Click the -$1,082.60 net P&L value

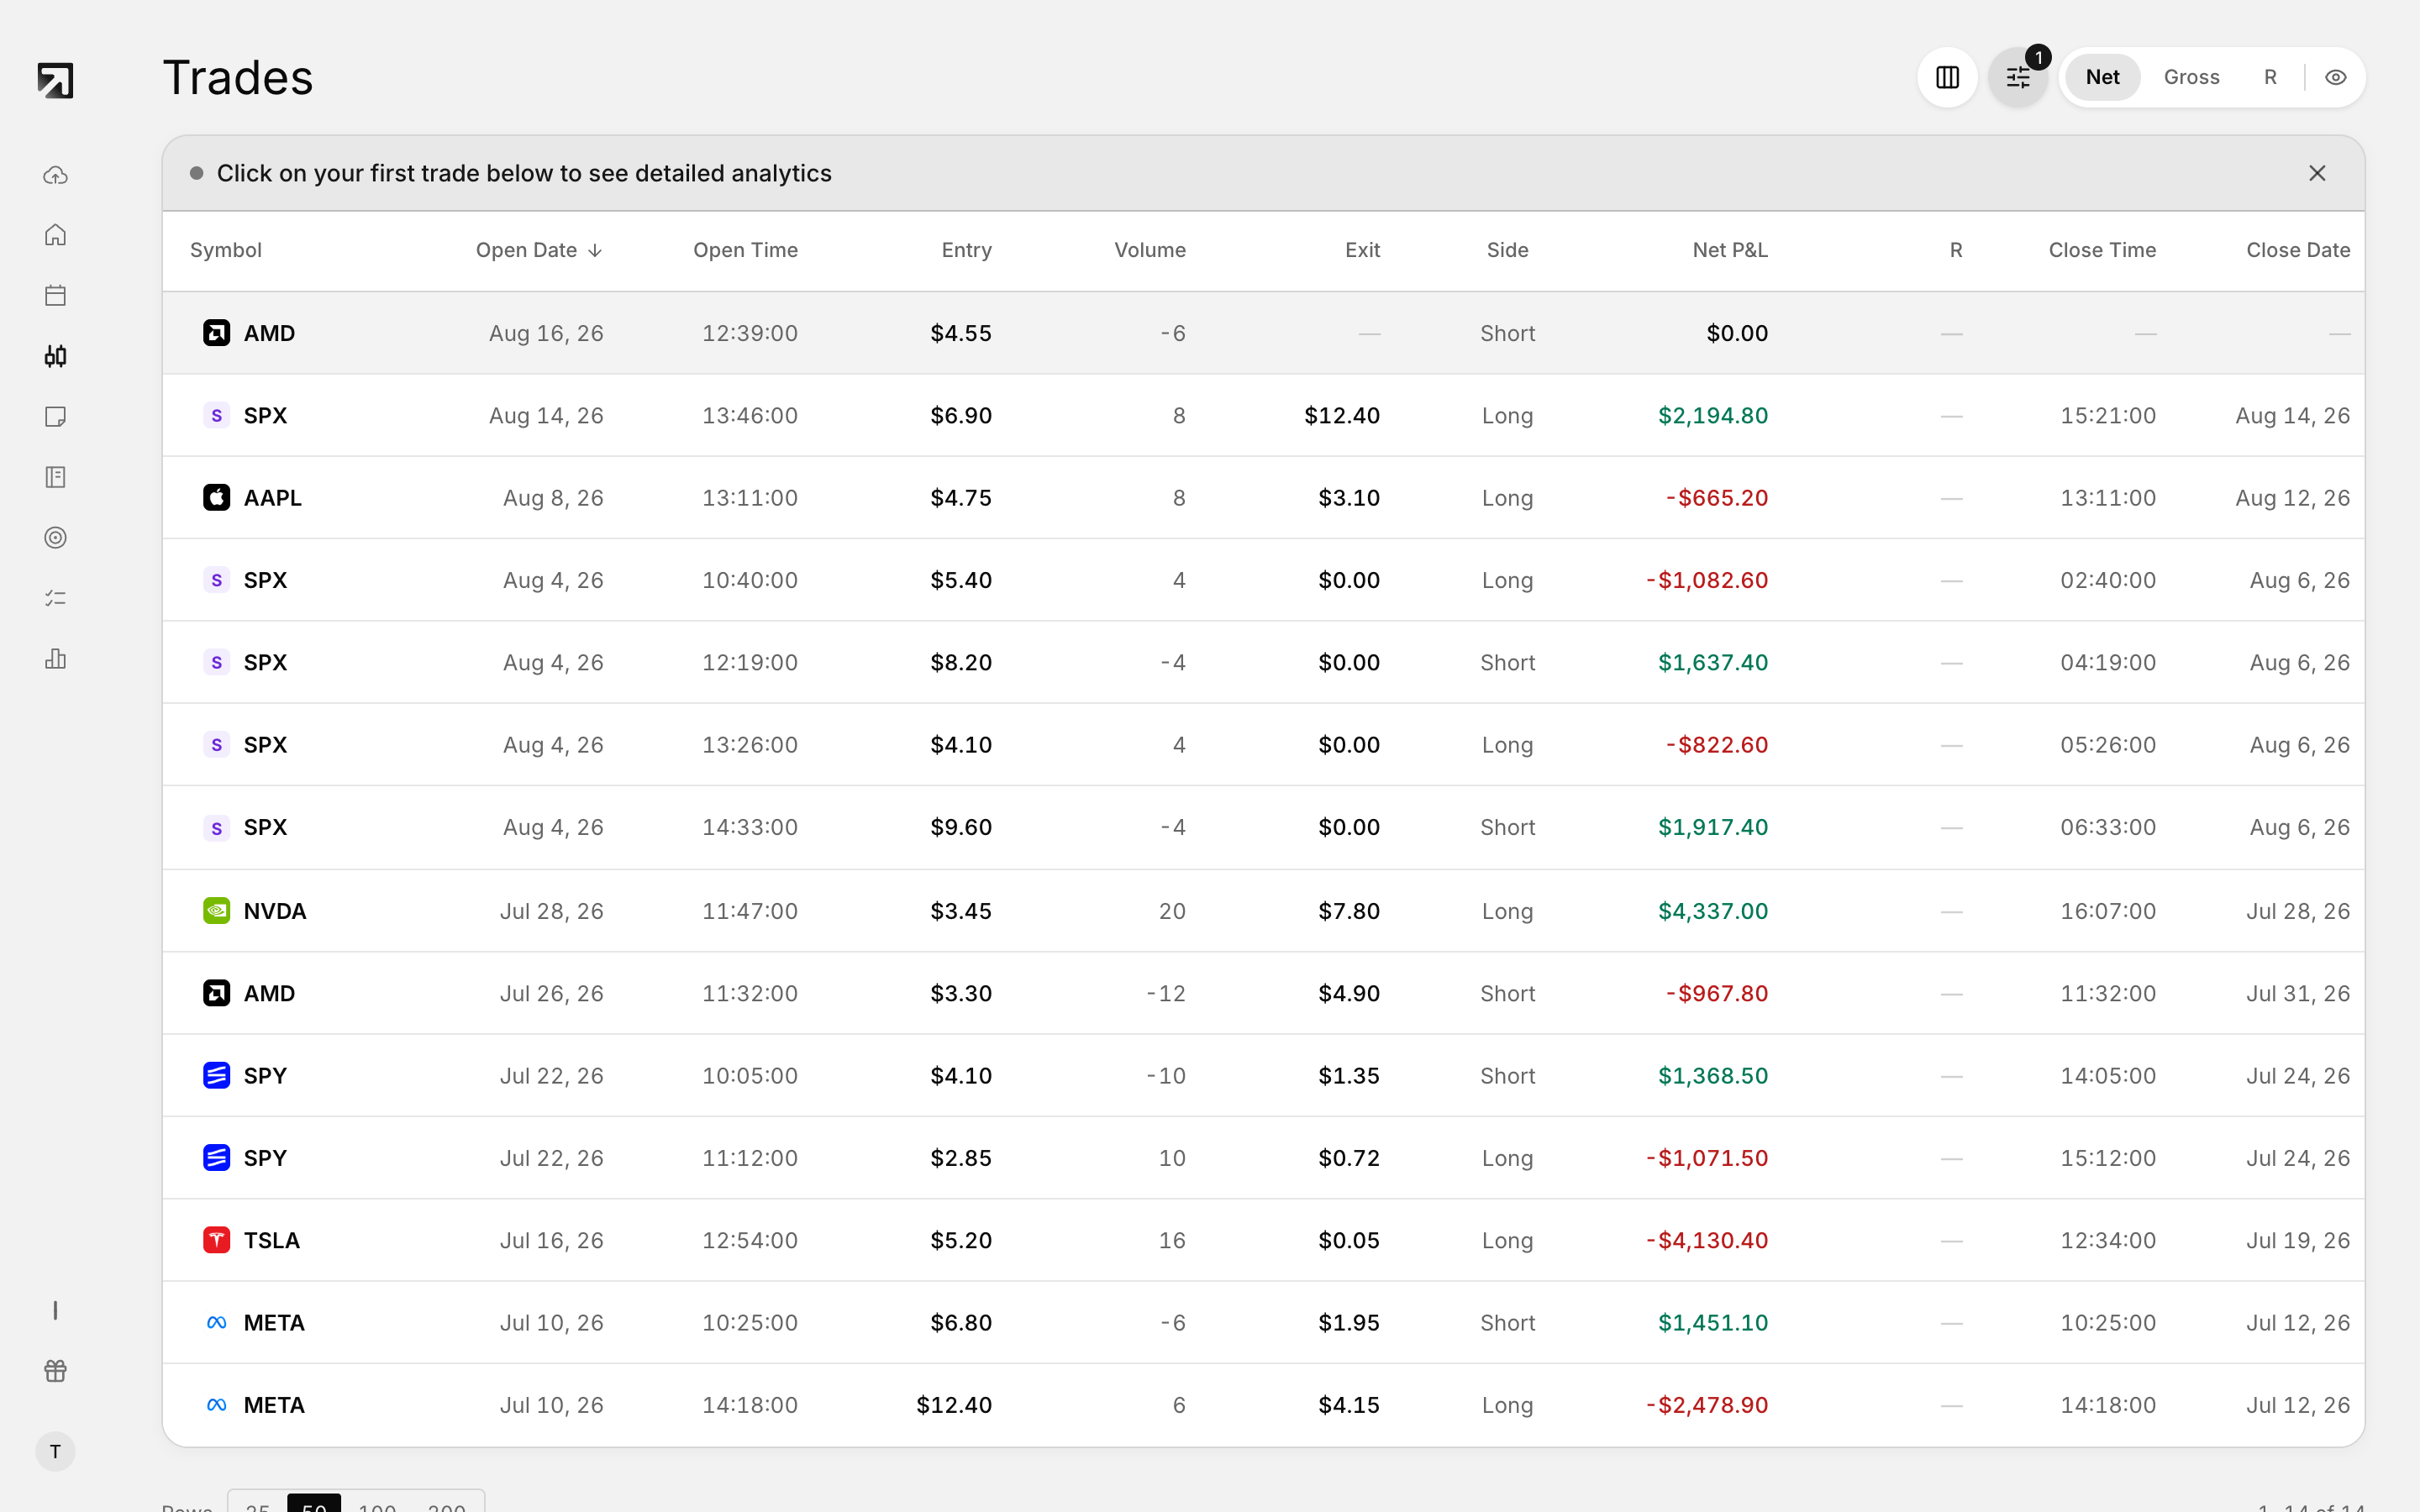1706,580
